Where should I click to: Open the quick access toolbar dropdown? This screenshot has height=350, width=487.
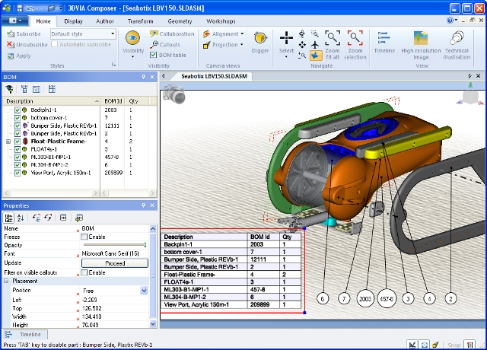pyautogui.click(x=61, y=8)
